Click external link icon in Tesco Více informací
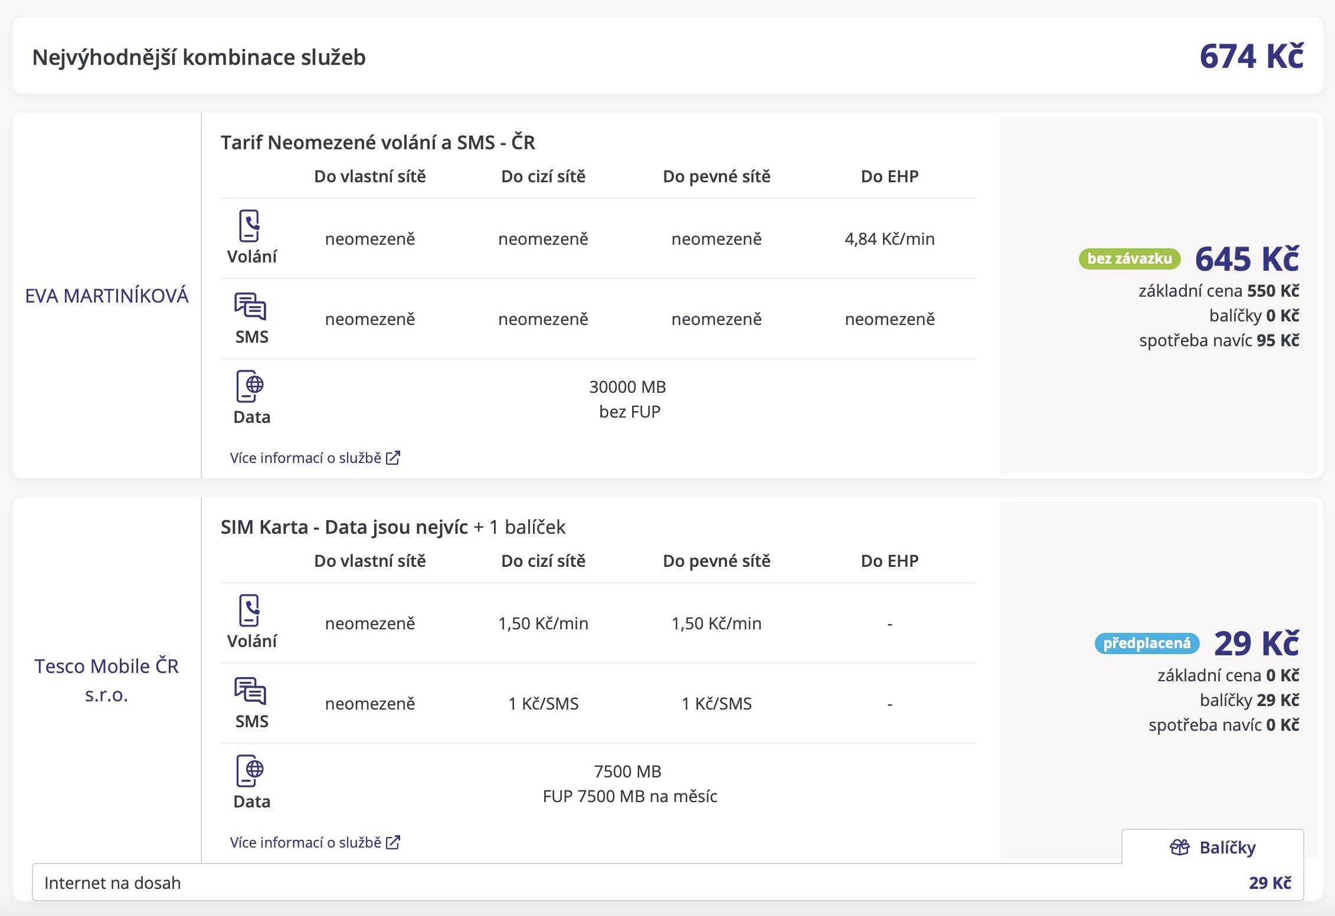1335x916 pixels. click(393, 843)
